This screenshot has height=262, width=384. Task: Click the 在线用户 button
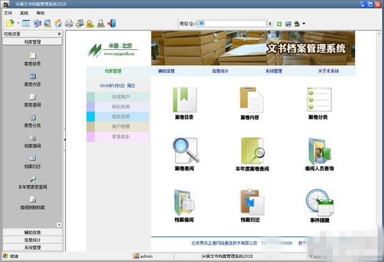point(118,97)
